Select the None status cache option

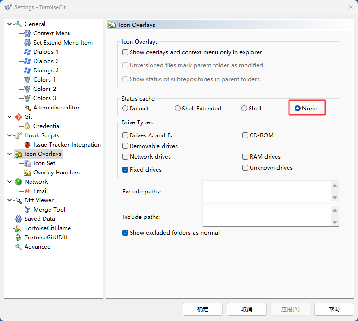pyautogui.click(x=297, y=109)
